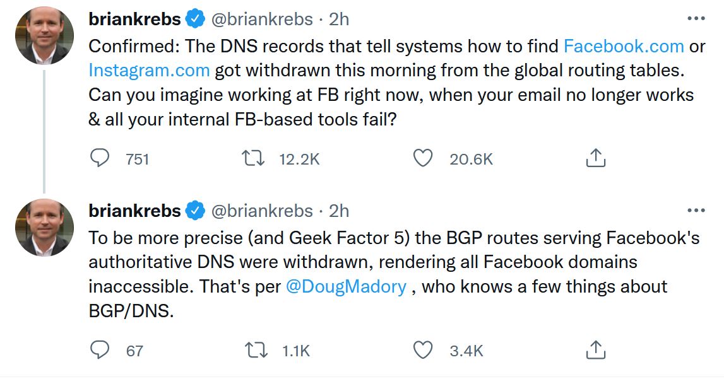Like the tweet with 20.6K likes
724x379 pixels.
point(422,158)
